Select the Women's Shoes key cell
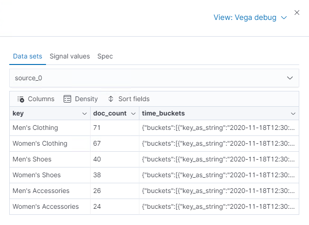The height and width of the screenshot is (225, 309). click(37, 175)
